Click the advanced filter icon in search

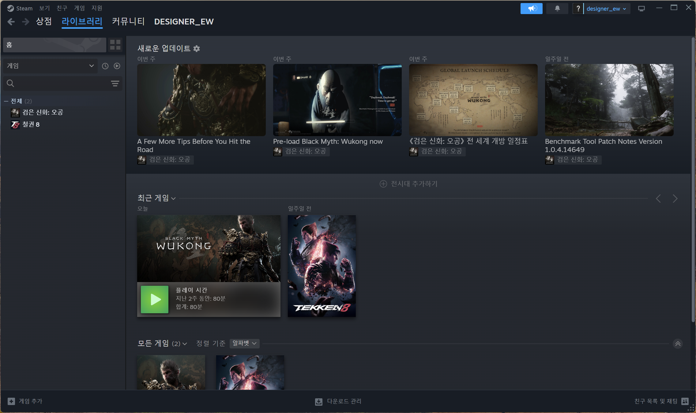click(x=115, y=84)
